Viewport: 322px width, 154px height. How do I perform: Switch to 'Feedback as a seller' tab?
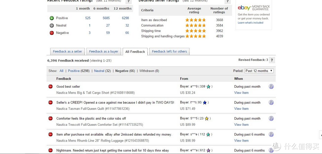[x=67, y=52]
